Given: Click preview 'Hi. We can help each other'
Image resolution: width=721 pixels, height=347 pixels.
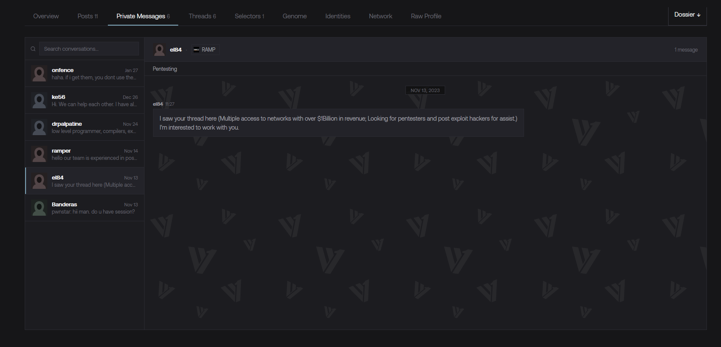Looking at the screenshot, I should (94, 104).
